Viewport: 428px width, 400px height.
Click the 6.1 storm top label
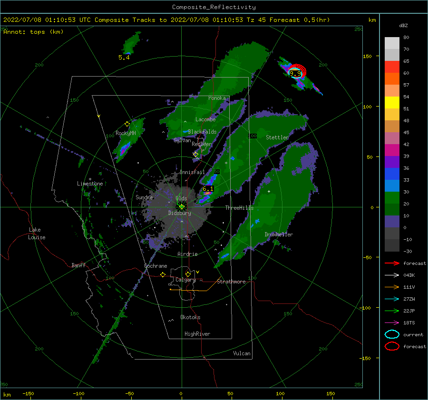(208, 189)
